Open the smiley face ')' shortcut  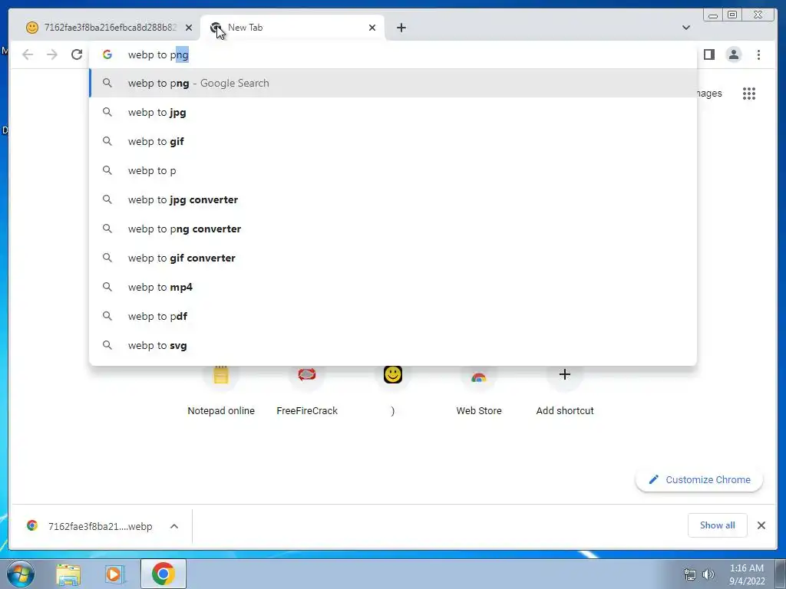point(393,390)
